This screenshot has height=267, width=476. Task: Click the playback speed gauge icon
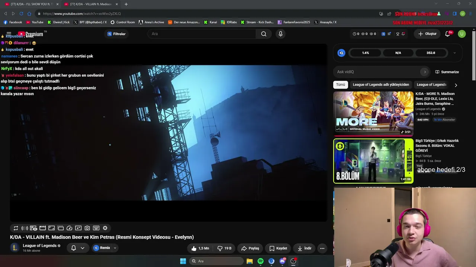tap(69, 228)
